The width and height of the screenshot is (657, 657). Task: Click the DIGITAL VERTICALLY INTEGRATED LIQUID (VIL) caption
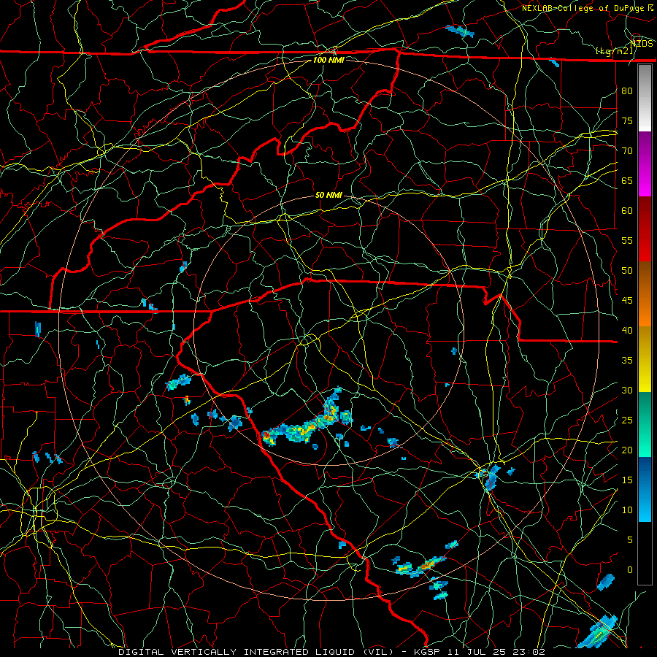point(256,652)
